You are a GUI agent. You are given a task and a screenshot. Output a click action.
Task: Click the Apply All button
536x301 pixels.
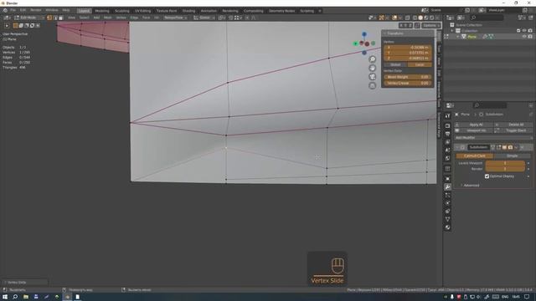474,125
